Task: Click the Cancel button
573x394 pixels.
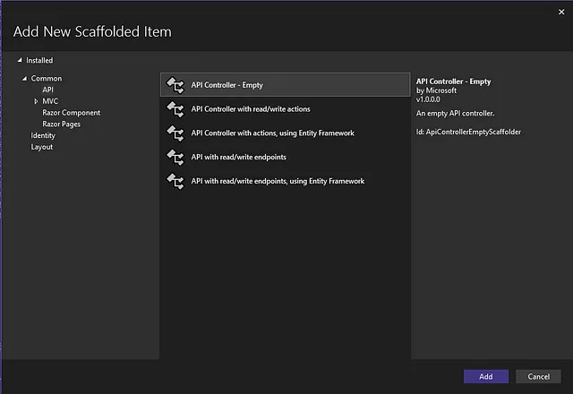Action: tap(538, 376)
